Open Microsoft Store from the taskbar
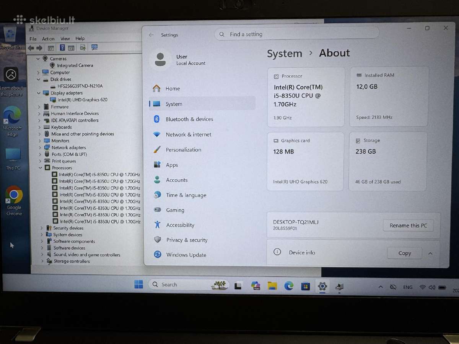This screenshot has height=344, width=459. coord(305,286)
